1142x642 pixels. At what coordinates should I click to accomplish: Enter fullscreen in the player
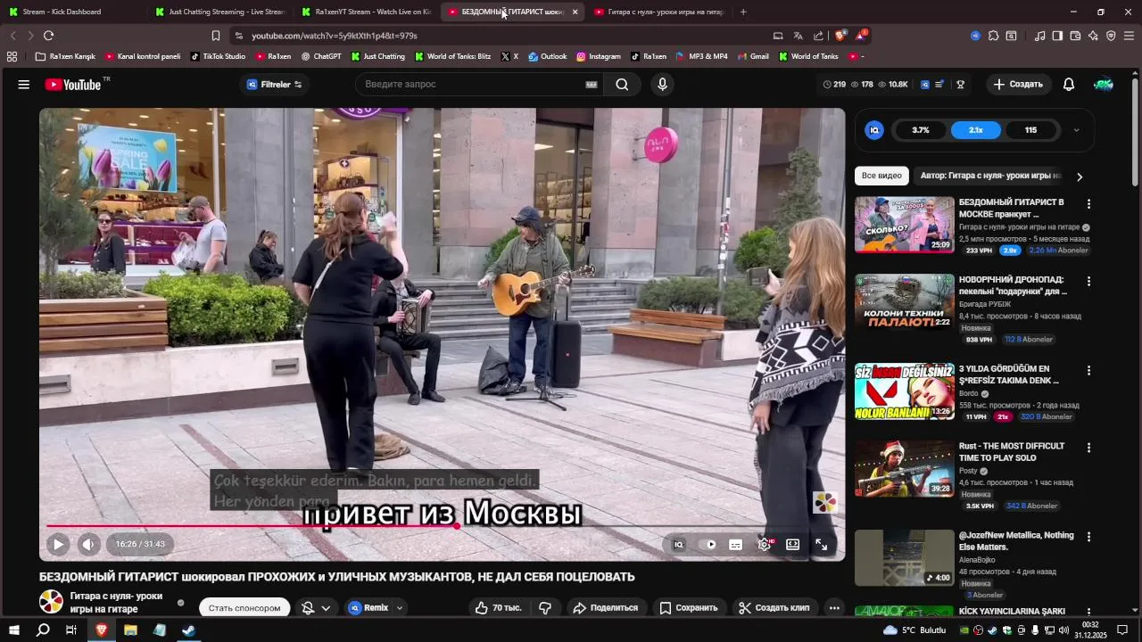(821, 544)
